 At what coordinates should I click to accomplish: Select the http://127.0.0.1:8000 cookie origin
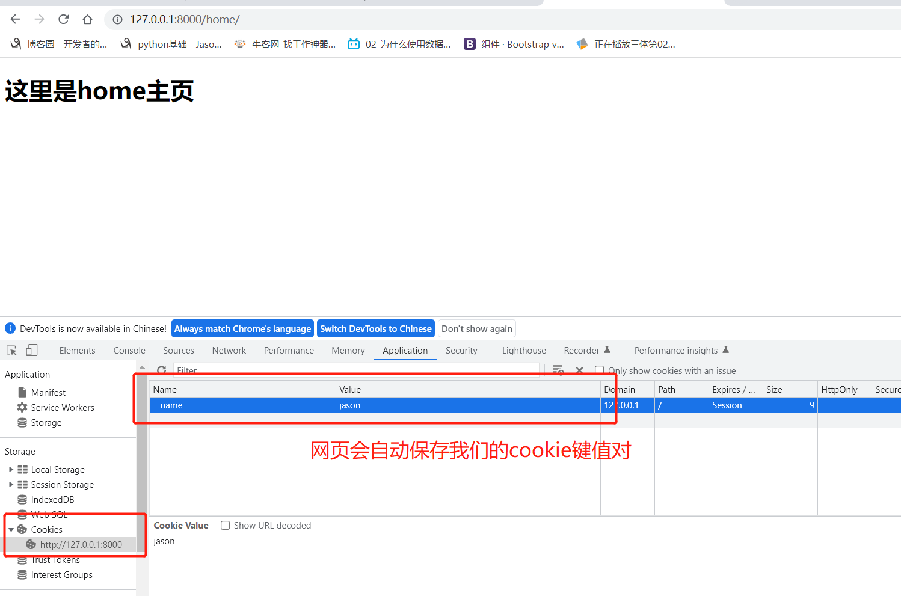[81, 544]
